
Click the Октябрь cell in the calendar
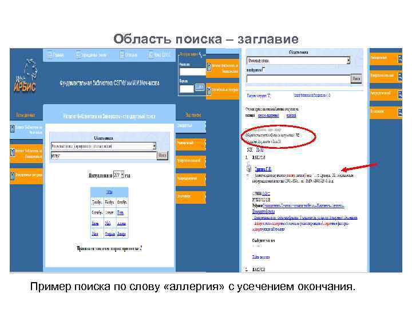122,203
